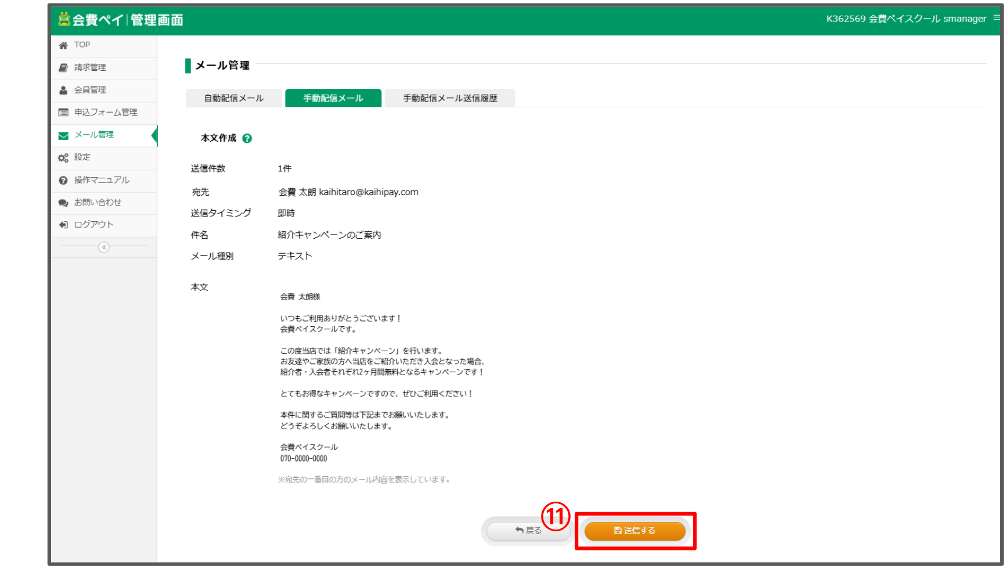Viewport: 1006px width, 569px height.
Task: Select the 請求管理 book icon
Action: pos(64,67)
